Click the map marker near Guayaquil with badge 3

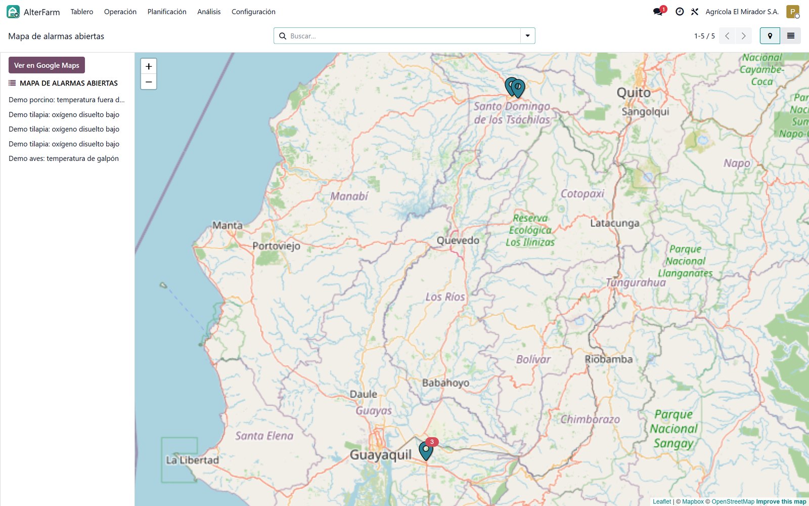coord(426,451)
